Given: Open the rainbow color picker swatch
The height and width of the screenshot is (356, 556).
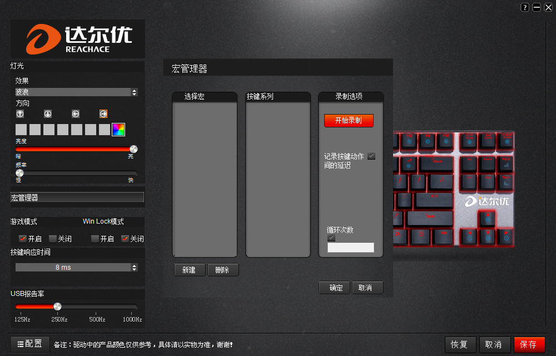Looking at the screenshot, I should coord(118,130).
